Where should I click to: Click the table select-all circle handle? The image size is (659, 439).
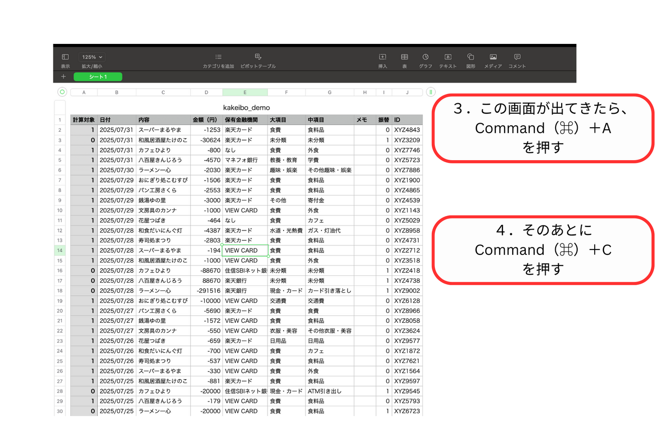[62, 92]
